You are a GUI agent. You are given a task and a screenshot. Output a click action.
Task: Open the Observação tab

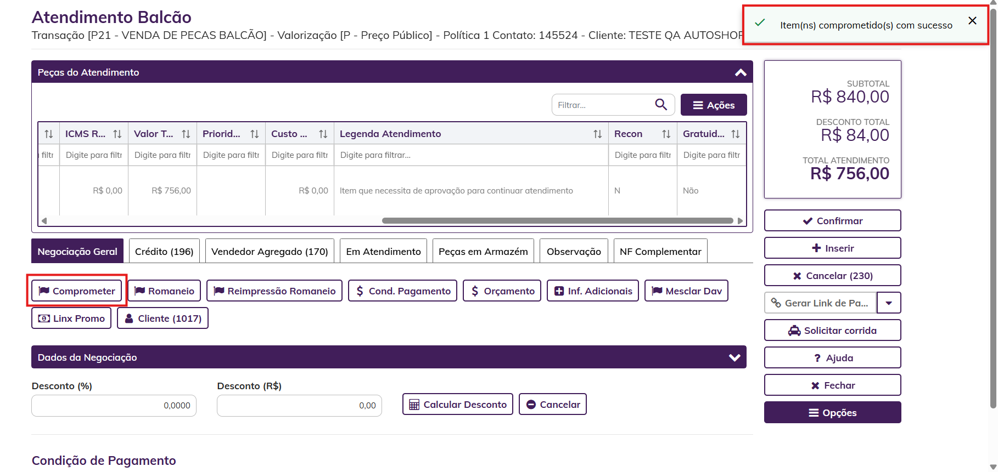574,251
